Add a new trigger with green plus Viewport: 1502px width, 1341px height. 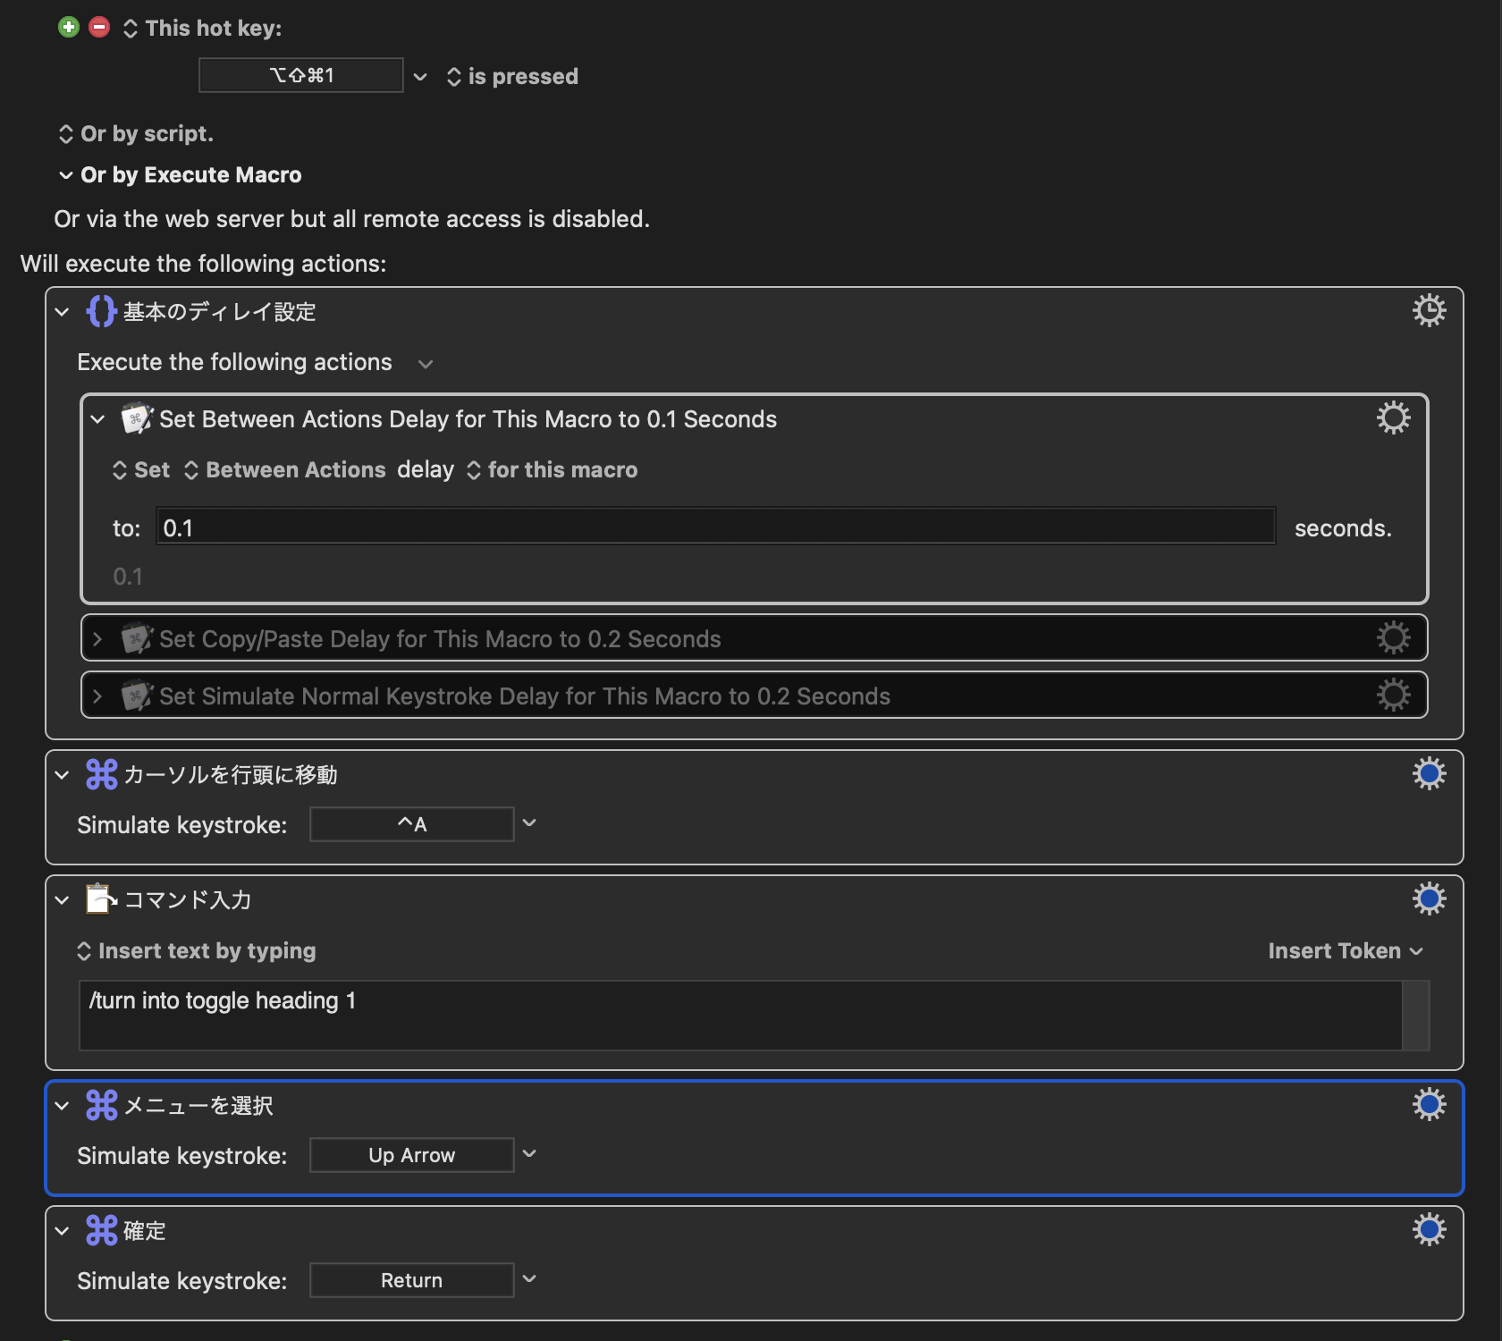69,27
